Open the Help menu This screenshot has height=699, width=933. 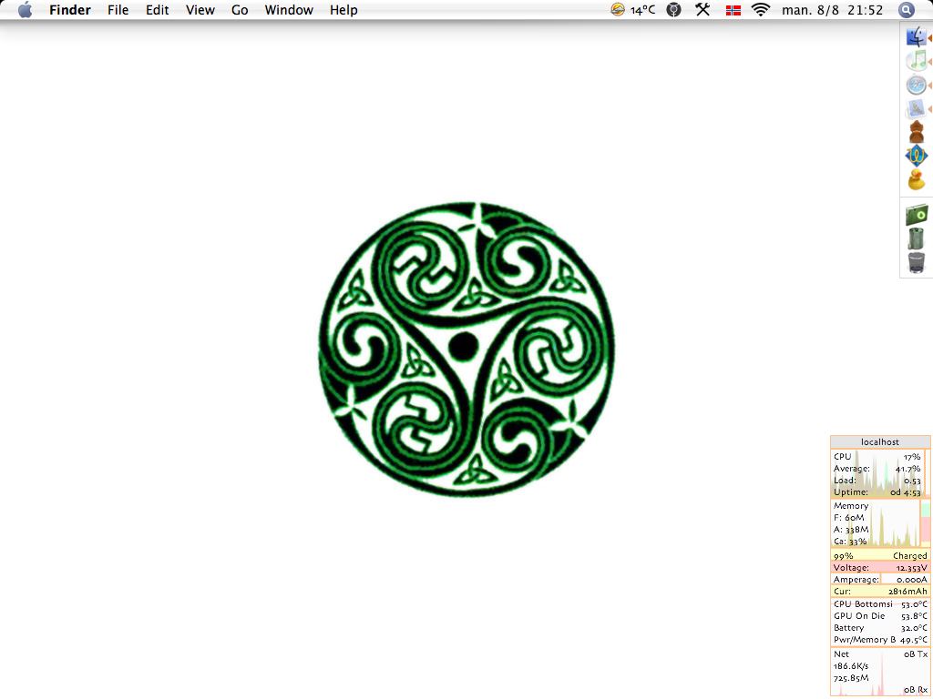click(x=343, y=10)
